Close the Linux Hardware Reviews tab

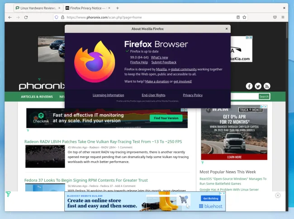point(59,8)
